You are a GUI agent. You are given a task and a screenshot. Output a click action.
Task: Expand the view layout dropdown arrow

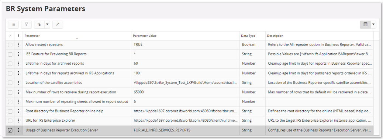[373, 24]
